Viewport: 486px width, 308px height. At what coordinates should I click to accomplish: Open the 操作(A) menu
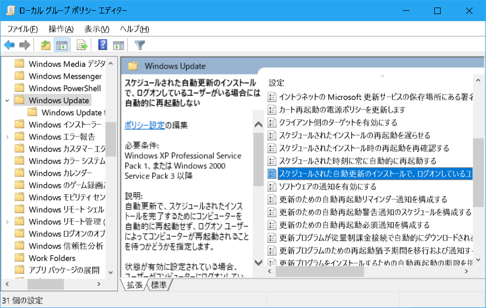[61, 29]
